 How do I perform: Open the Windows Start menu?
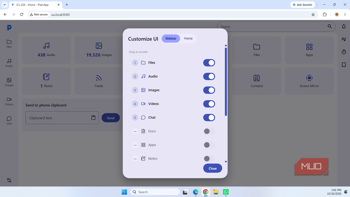124,192
